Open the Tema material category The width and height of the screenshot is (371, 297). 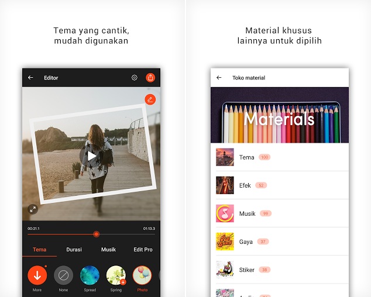coord(280,157)
